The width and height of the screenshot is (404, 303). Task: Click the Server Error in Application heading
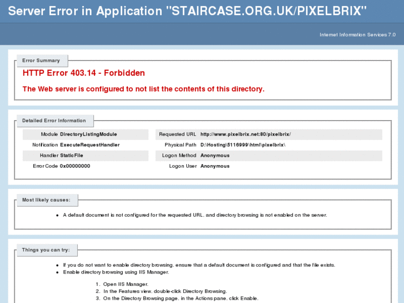tap(187, 11)
